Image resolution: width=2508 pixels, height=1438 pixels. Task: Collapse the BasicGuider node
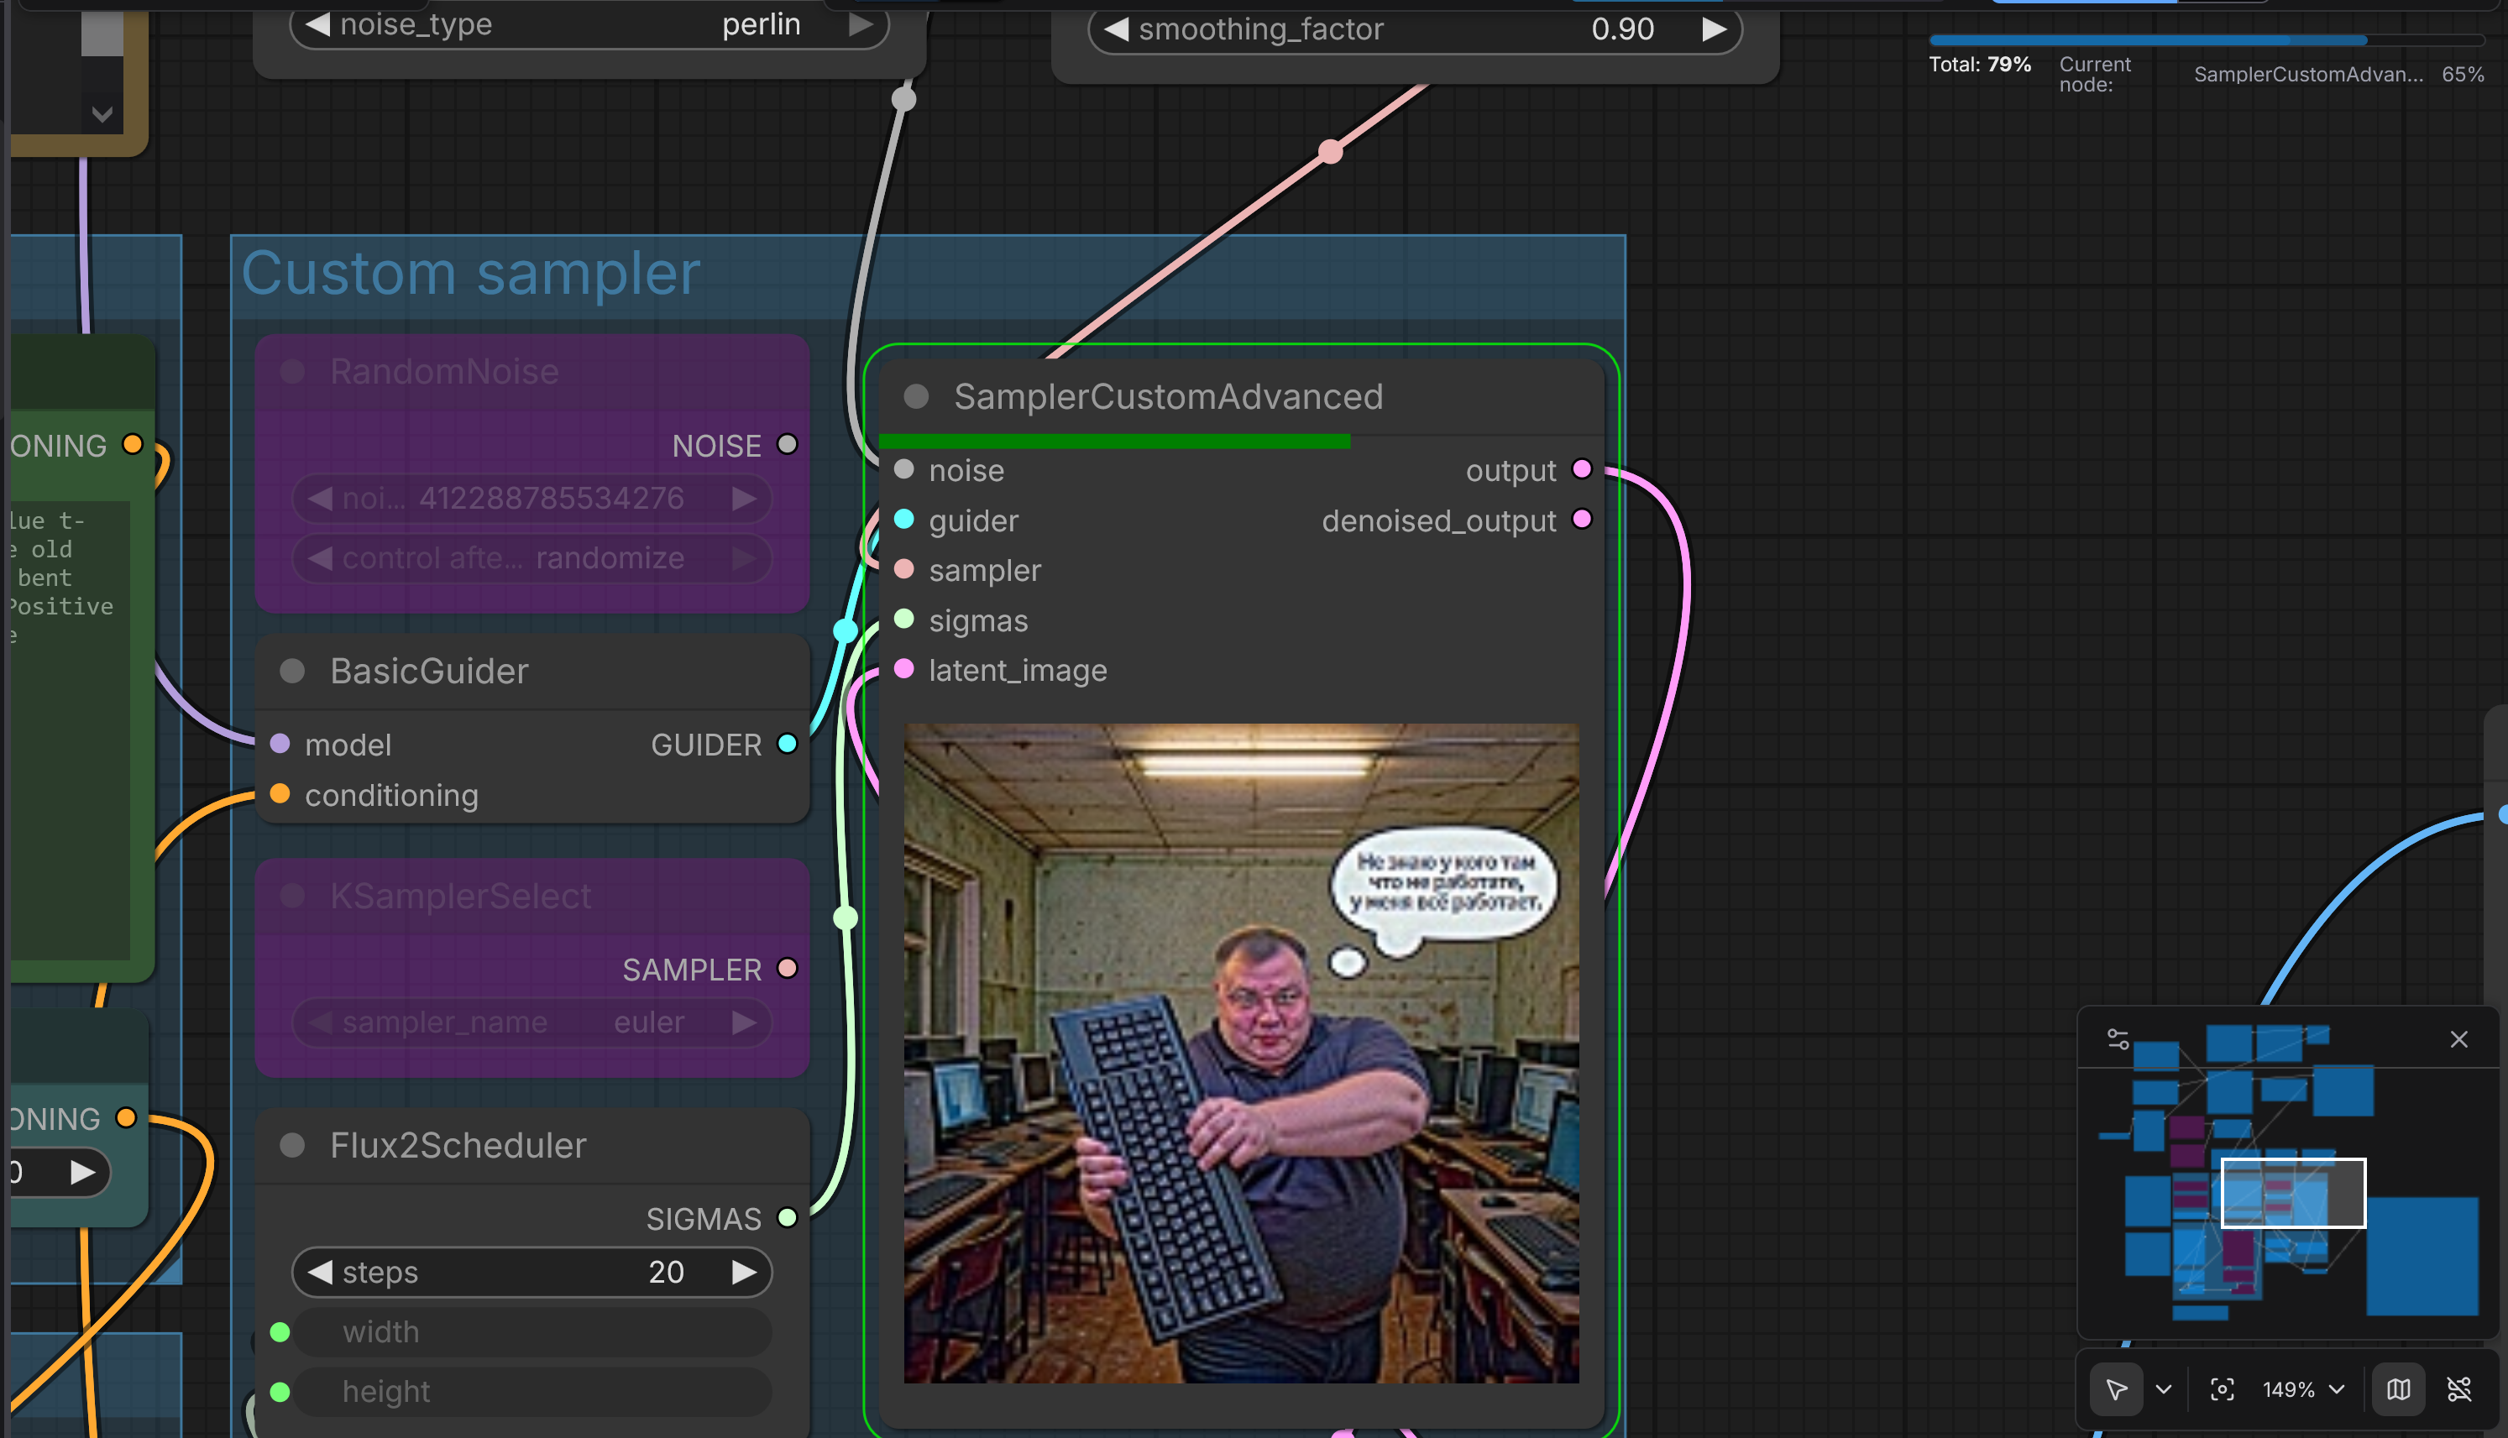pyautogui.click(x=292, y=672)
